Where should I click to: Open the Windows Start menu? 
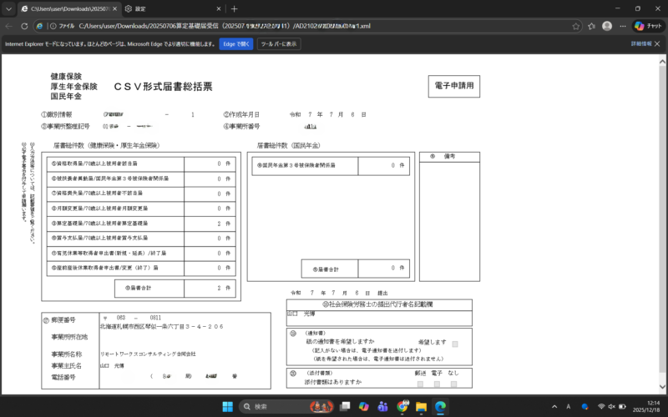[x=227, y=406]
